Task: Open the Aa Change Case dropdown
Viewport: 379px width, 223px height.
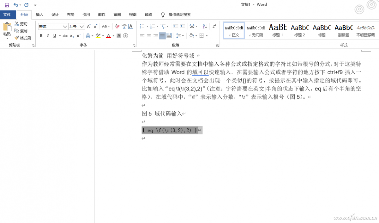Action: click(106, 26)
